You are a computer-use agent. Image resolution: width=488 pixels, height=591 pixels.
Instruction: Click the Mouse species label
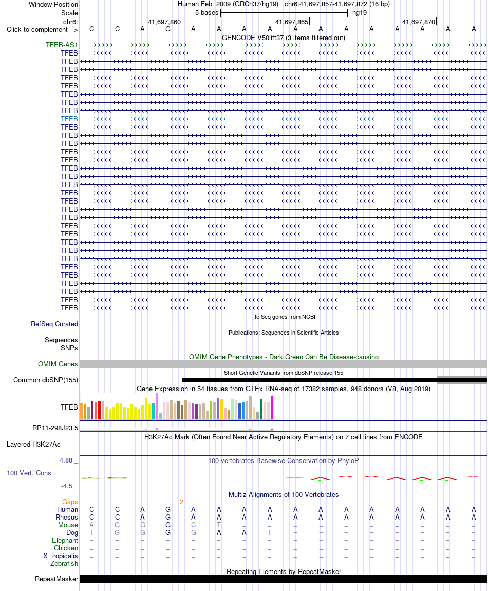[x=68, y=525]
